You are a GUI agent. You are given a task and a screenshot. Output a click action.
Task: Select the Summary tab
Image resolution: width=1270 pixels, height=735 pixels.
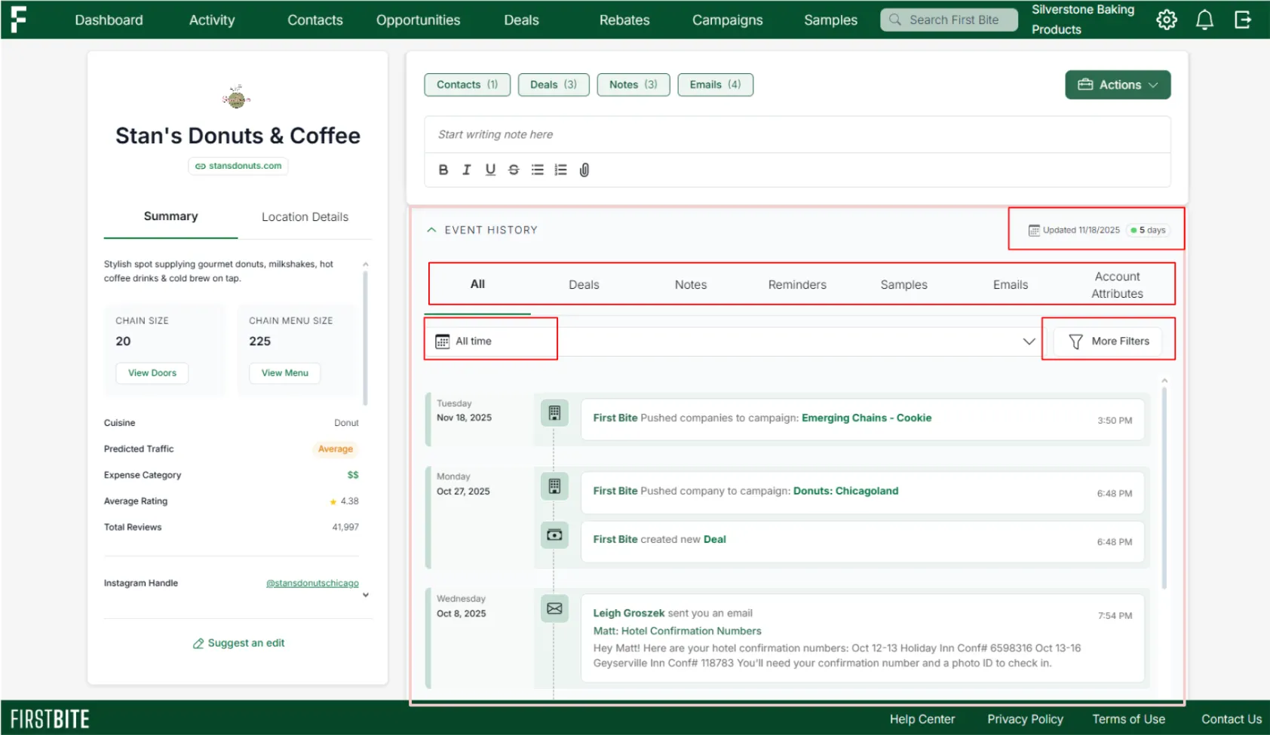171,216
